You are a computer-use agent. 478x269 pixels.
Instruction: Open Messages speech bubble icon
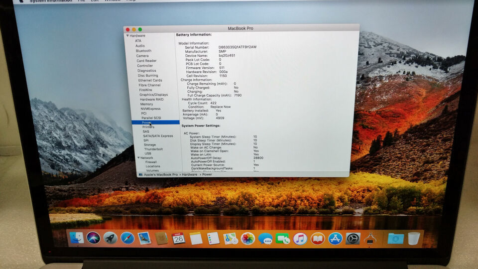coord(265,239)
